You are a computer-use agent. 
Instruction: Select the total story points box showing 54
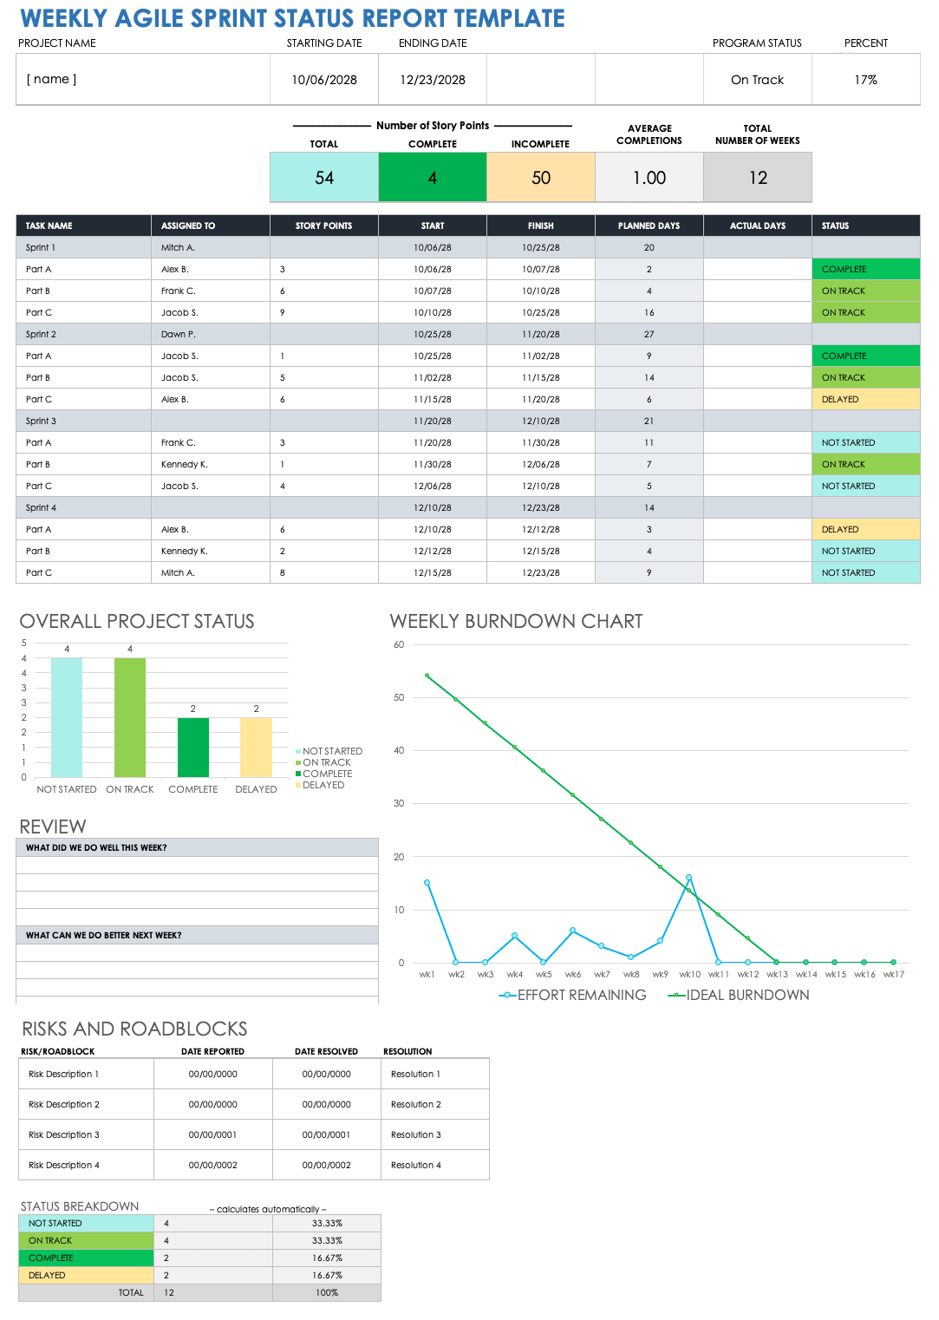pos(324,178)
